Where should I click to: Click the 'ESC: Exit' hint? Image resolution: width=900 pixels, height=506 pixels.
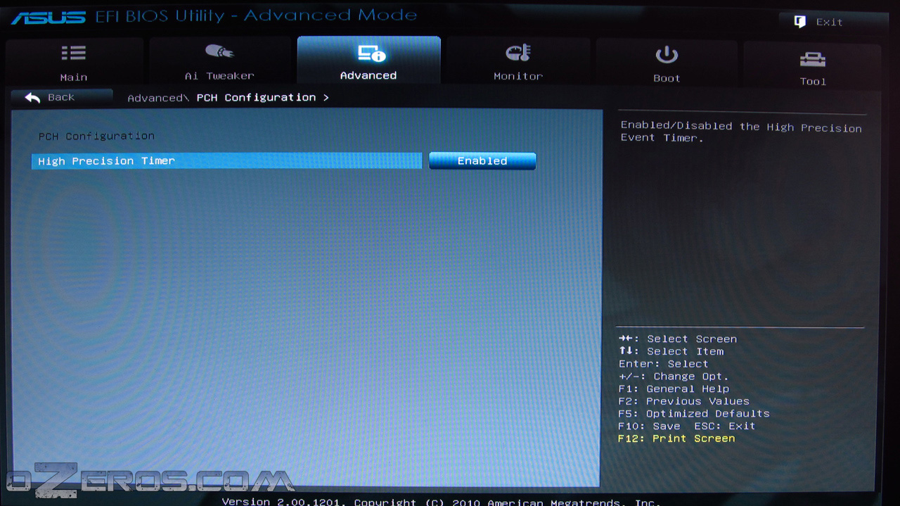click(724, 426)
